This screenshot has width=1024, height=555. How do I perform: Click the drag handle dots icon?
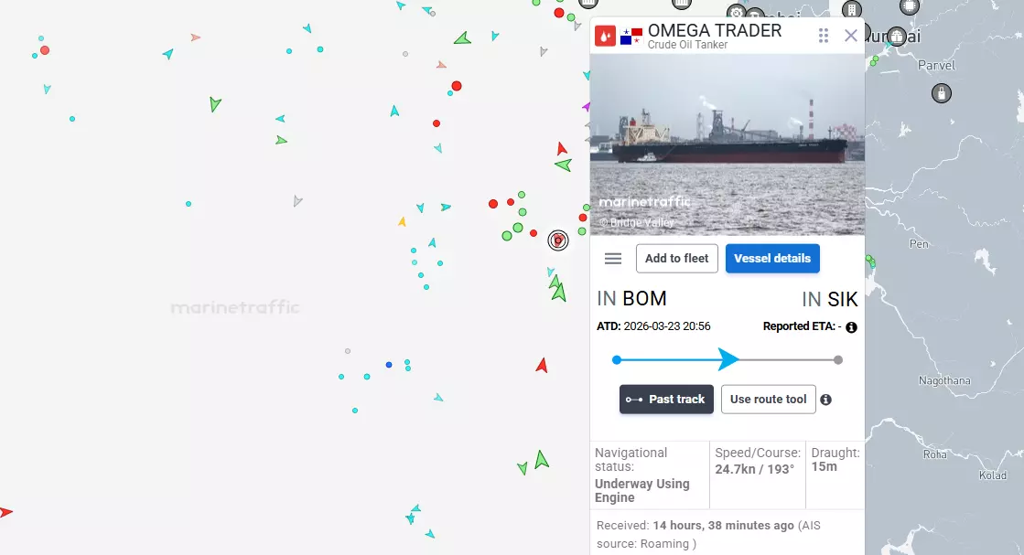point(824,36)
